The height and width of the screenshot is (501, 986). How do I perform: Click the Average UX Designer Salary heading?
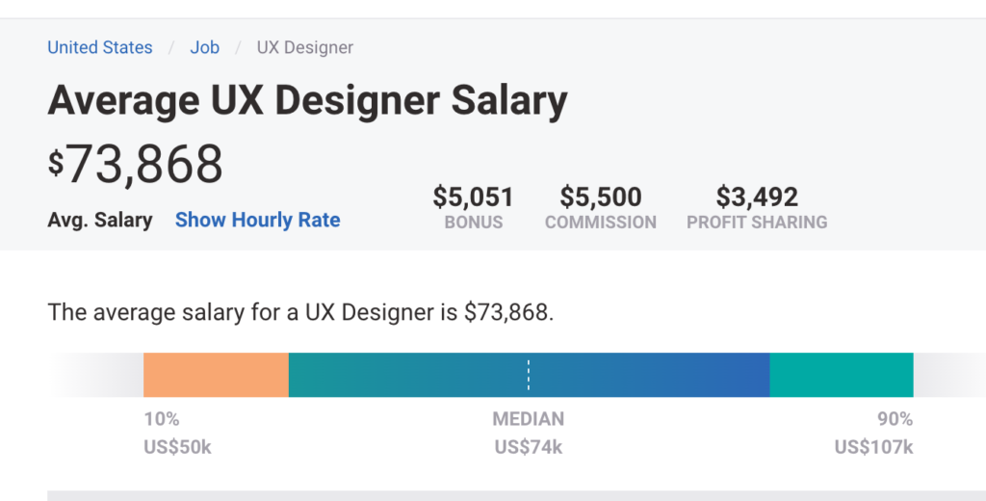click(x=307, y=100)
